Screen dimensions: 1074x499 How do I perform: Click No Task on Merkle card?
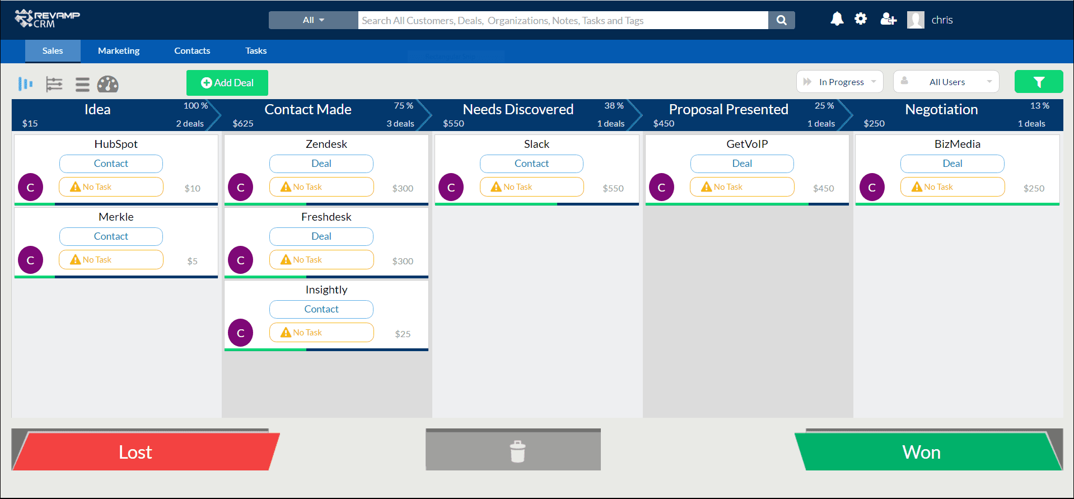[111, 260]
